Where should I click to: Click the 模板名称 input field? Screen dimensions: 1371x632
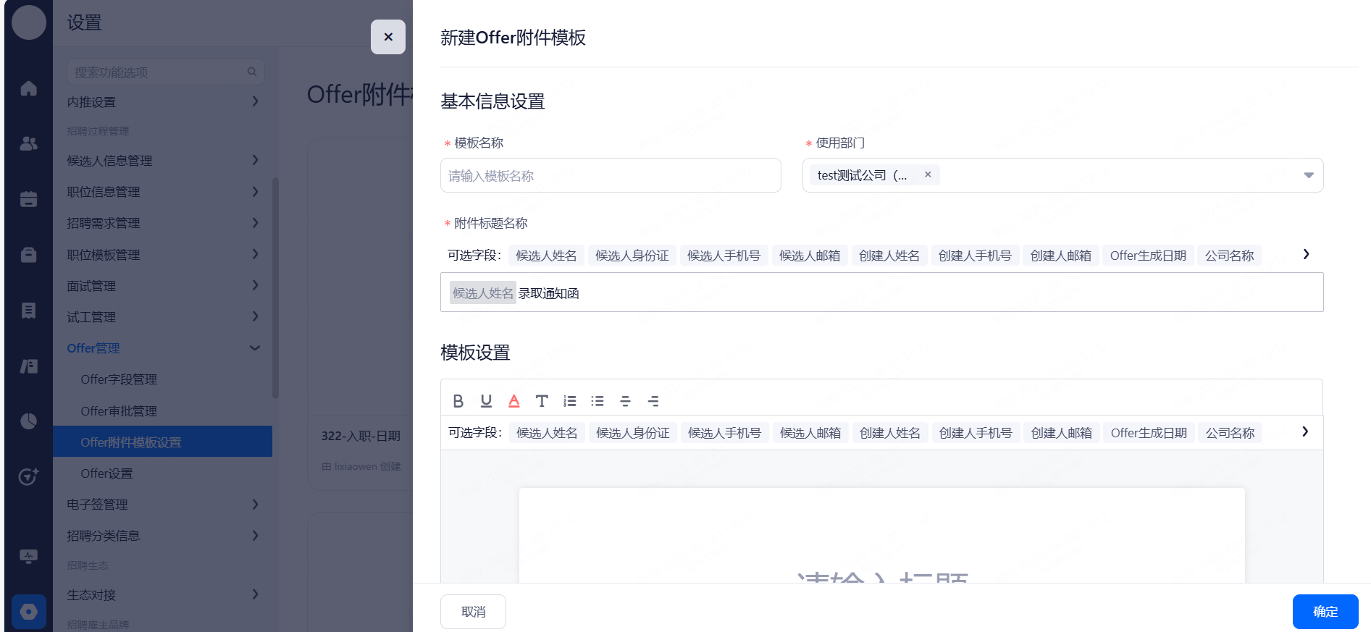point(610,175)
